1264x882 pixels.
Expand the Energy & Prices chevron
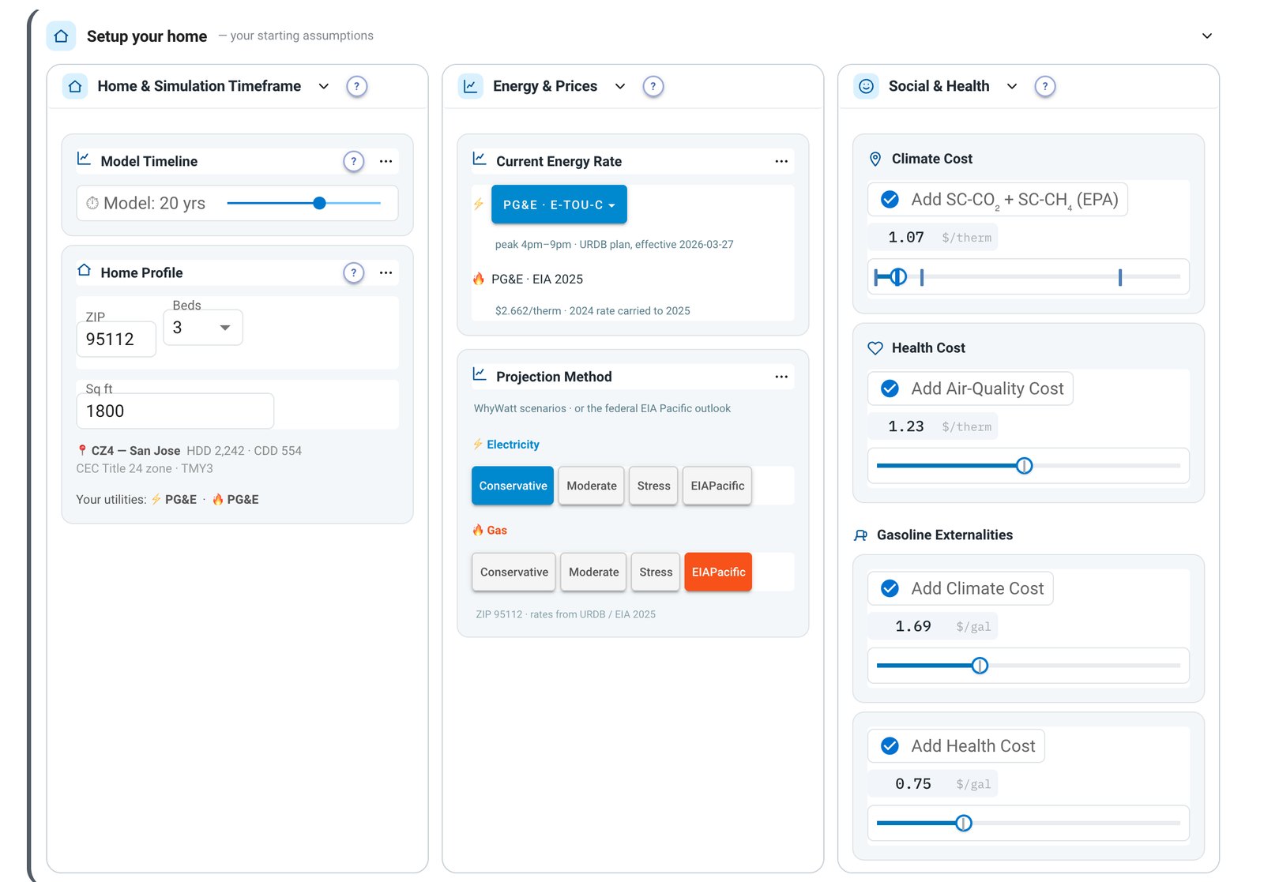pyautogui.click(x=620, y=86)
